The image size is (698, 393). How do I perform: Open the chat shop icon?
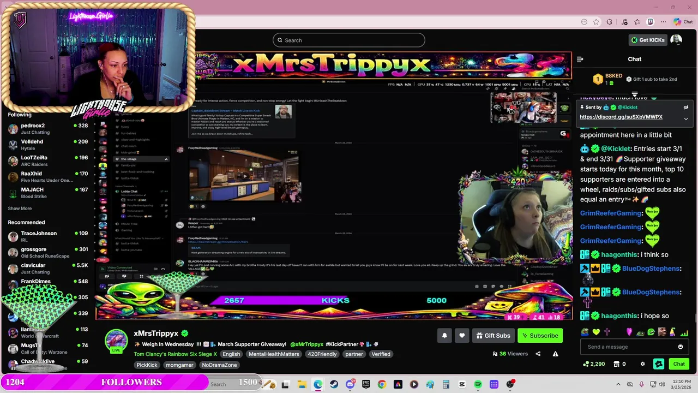tap(617, 364)
